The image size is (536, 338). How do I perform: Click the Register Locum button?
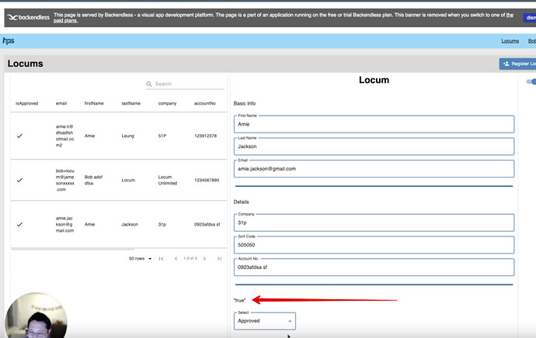[517, 64]
